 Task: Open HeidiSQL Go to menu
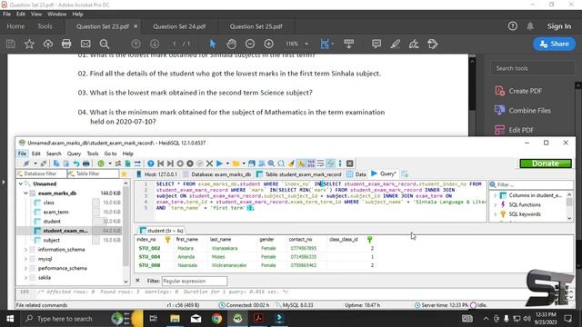[110, 154]
